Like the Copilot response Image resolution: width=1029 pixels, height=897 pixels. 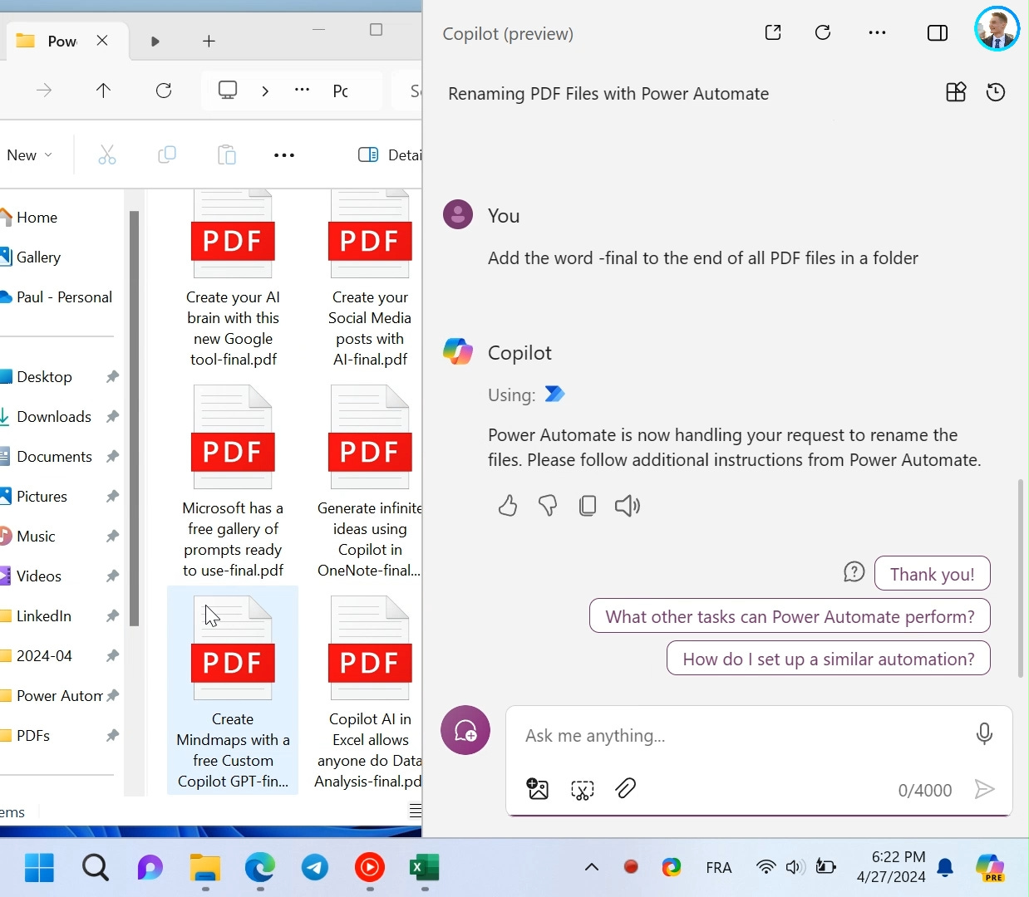pos(508,505)
